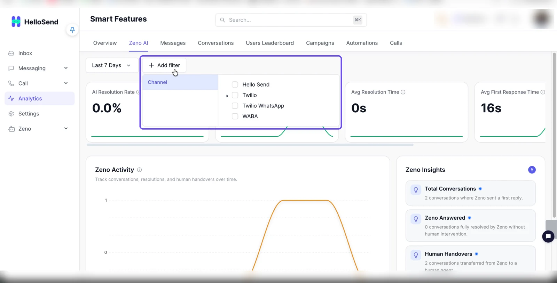Switch to the Overview tab

105,43
